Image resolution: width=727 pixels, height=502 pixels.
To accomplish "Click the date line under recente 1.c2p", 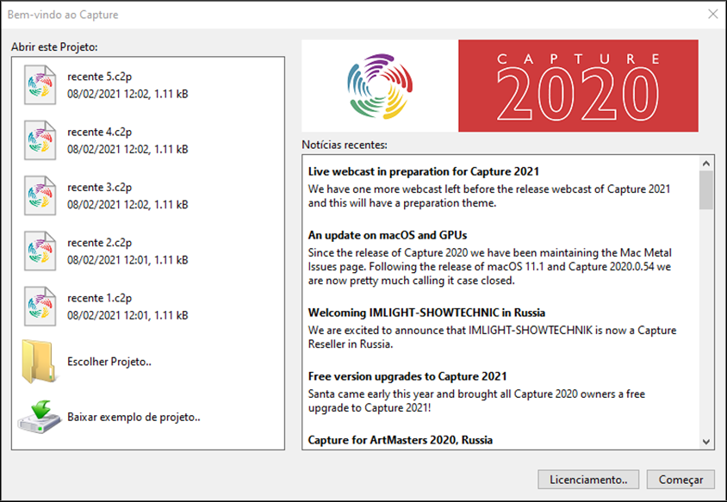I will [x=128, y=315].
